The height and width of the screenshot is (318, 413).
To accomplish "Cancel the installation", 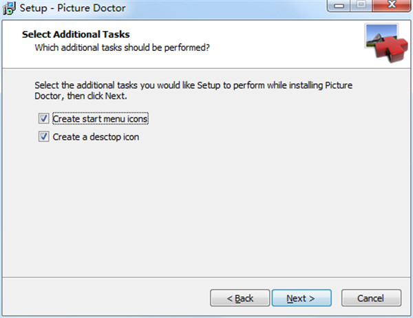I will click(x=372, y=298).
